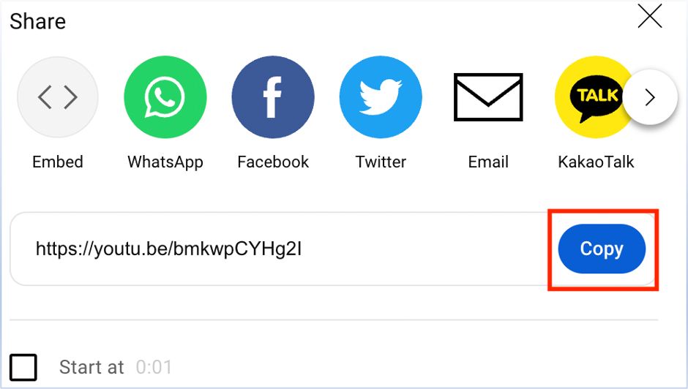688x389 pixels.
Task: Click the Embed code brackets icon
Action: [x=58, y=97]
